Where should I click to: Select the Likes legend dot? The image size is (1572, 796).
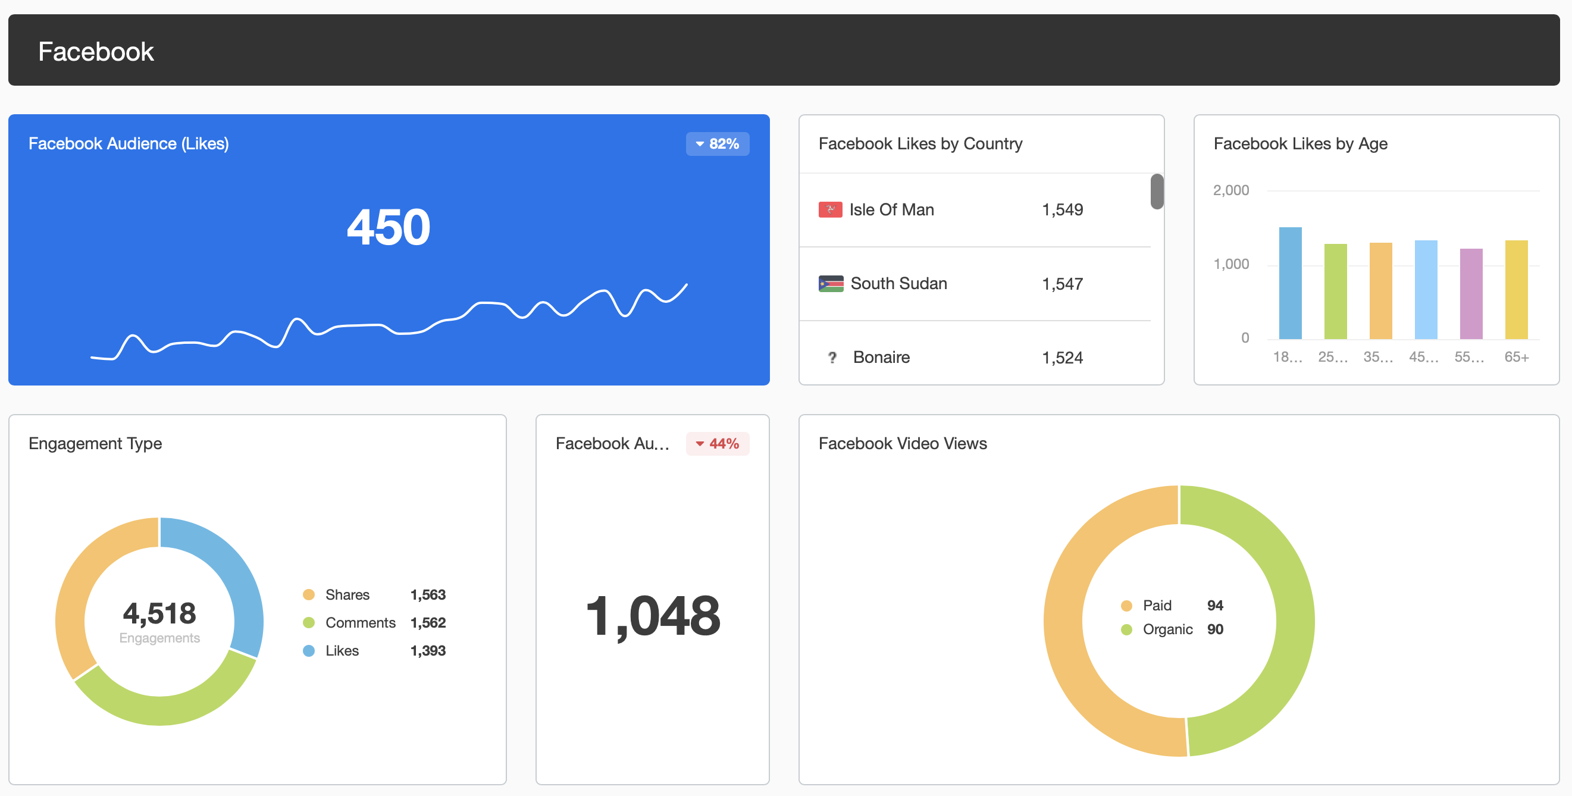309,651
